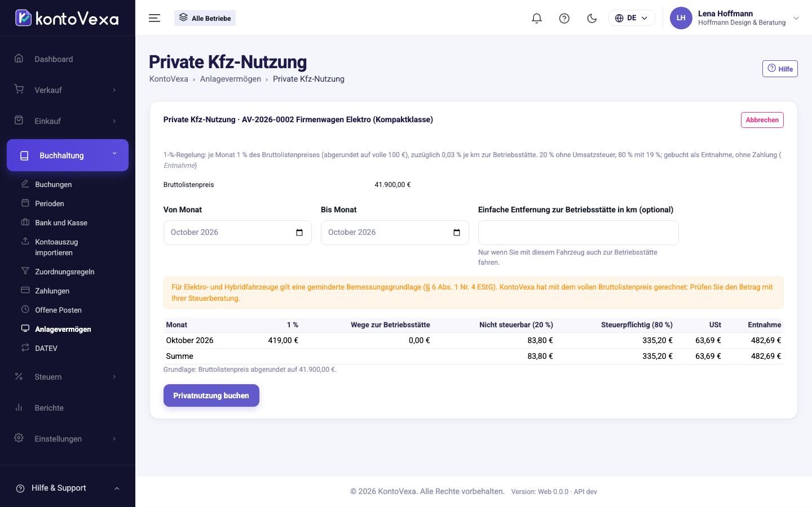The height and width of the screenshot is (507, 812).
Task: Click the 419,00 € value cell
Action: (x=283, y=340)
